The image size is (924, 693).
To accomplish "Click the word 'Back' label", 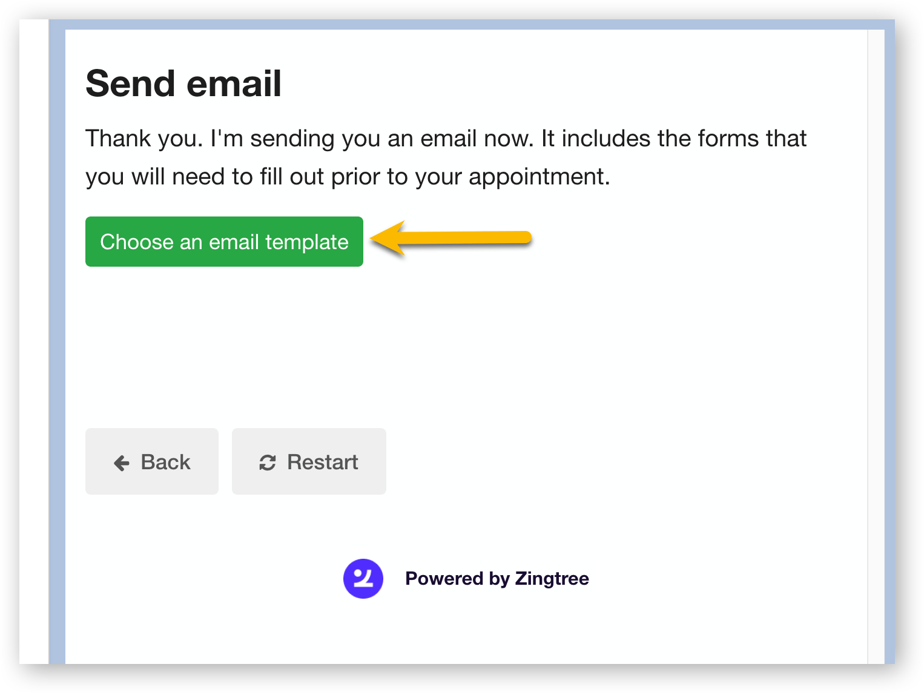I will [165, 462].
